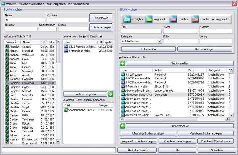Click the 'Bücher anzeigen' button

(205, 49)
